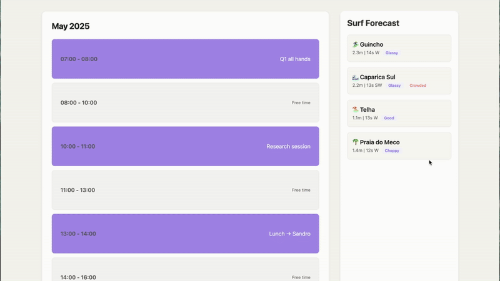Click the palm tree icon next to Praia do Meco

tap(355, 142)
